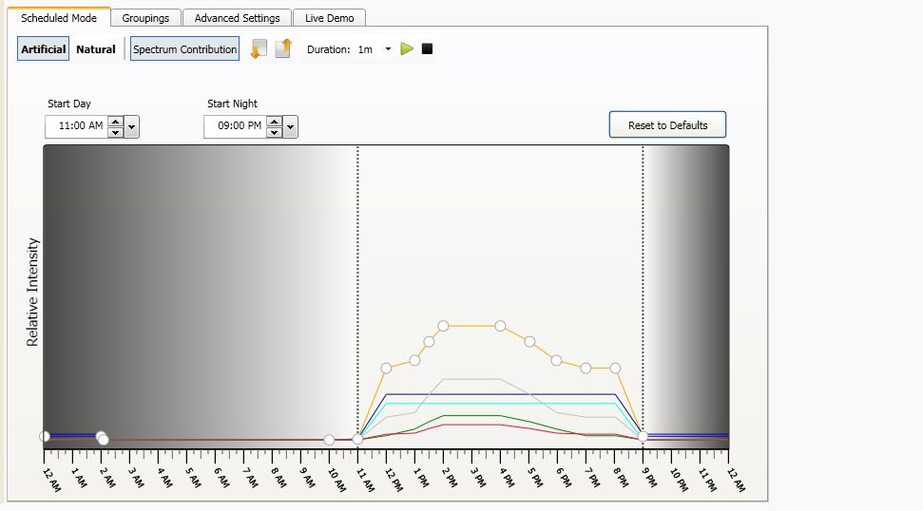This screenshot has width=923, height=511.
Task: Select the control point at 12 AM on left edge
Action: point(45,436)
